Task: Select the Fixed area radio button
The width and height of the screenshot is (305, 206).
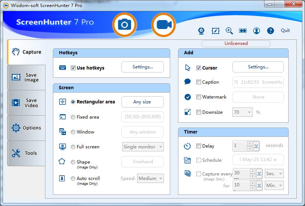Action: point(73,117)
